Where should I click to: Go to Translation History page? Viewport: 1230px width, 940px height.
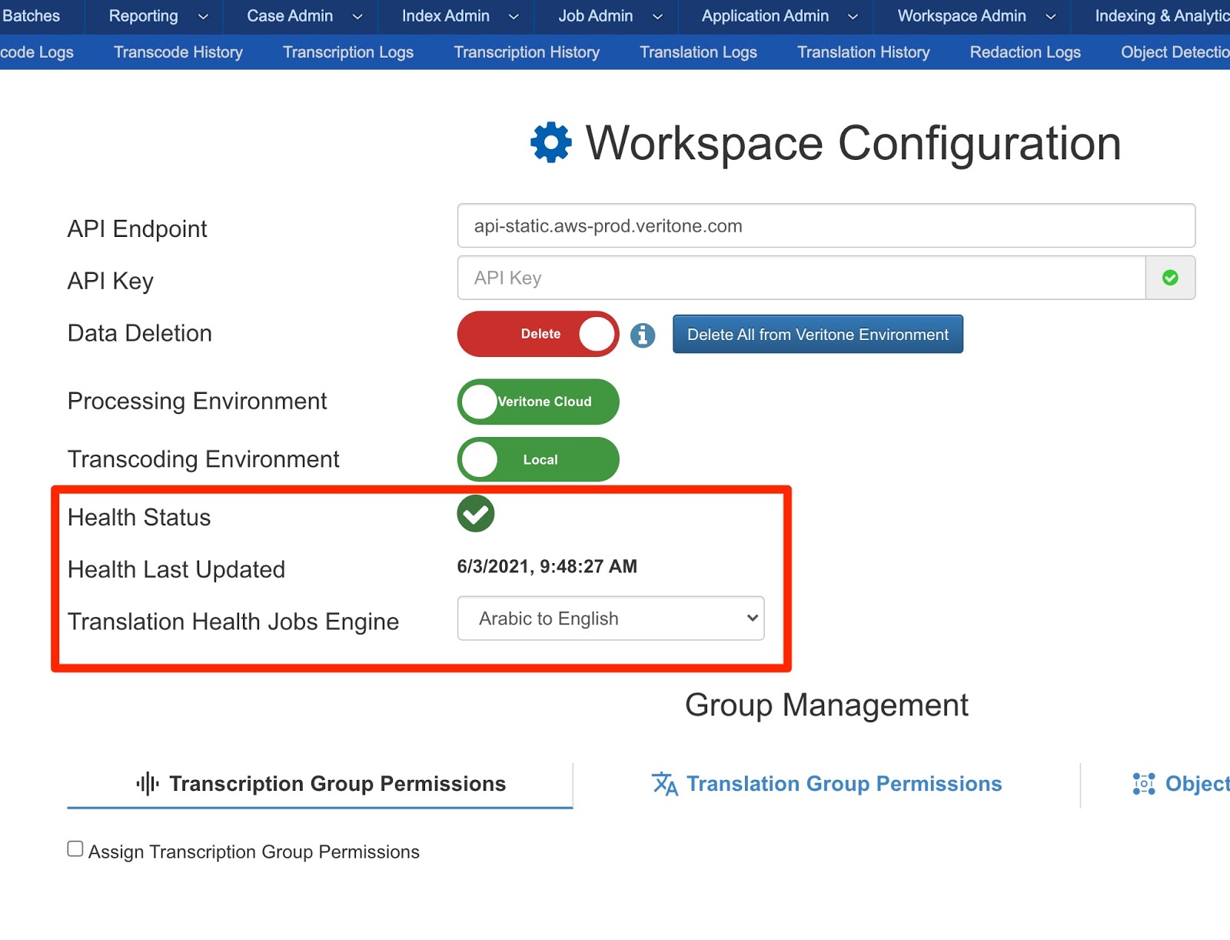tap(863, 52)
